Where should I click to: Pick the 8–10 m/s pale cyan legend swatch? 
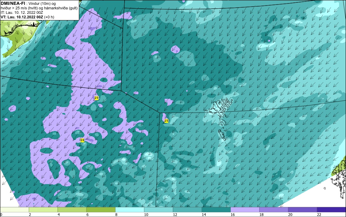coord(130,210)
